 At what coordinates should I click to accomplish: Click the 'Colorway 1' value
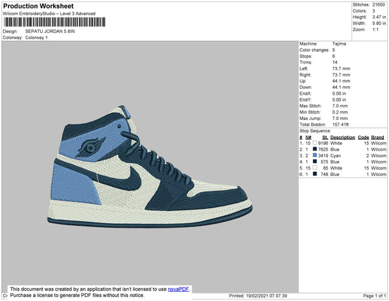(36, 38)
